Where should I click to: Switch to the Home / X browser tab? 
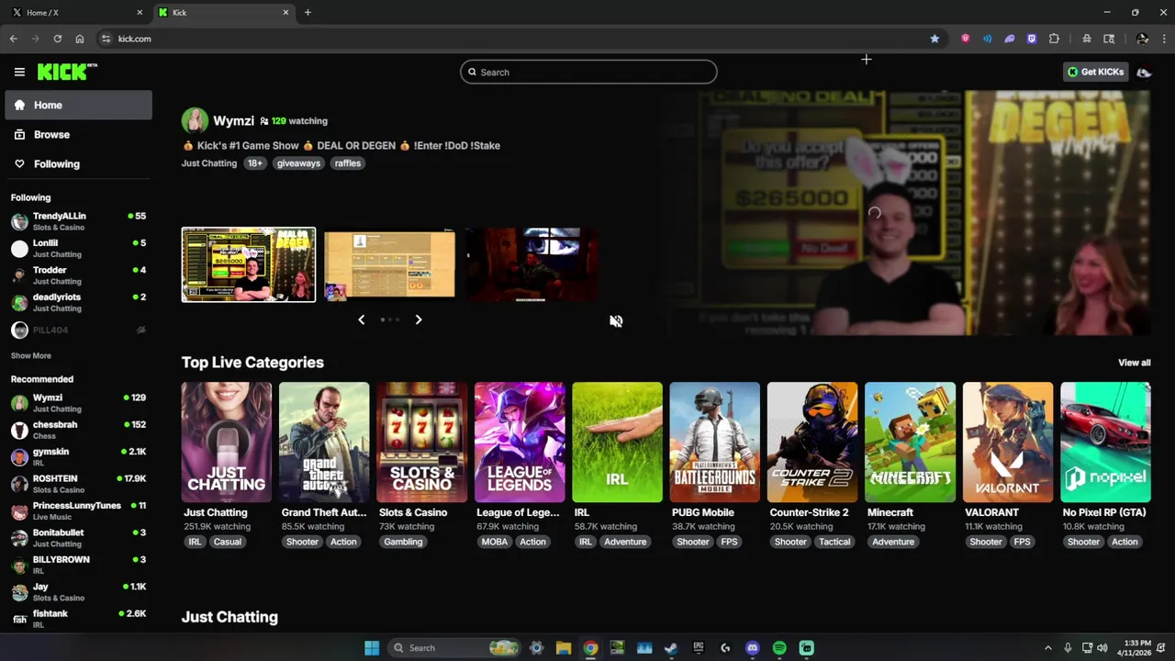click(x=77, y=13)
